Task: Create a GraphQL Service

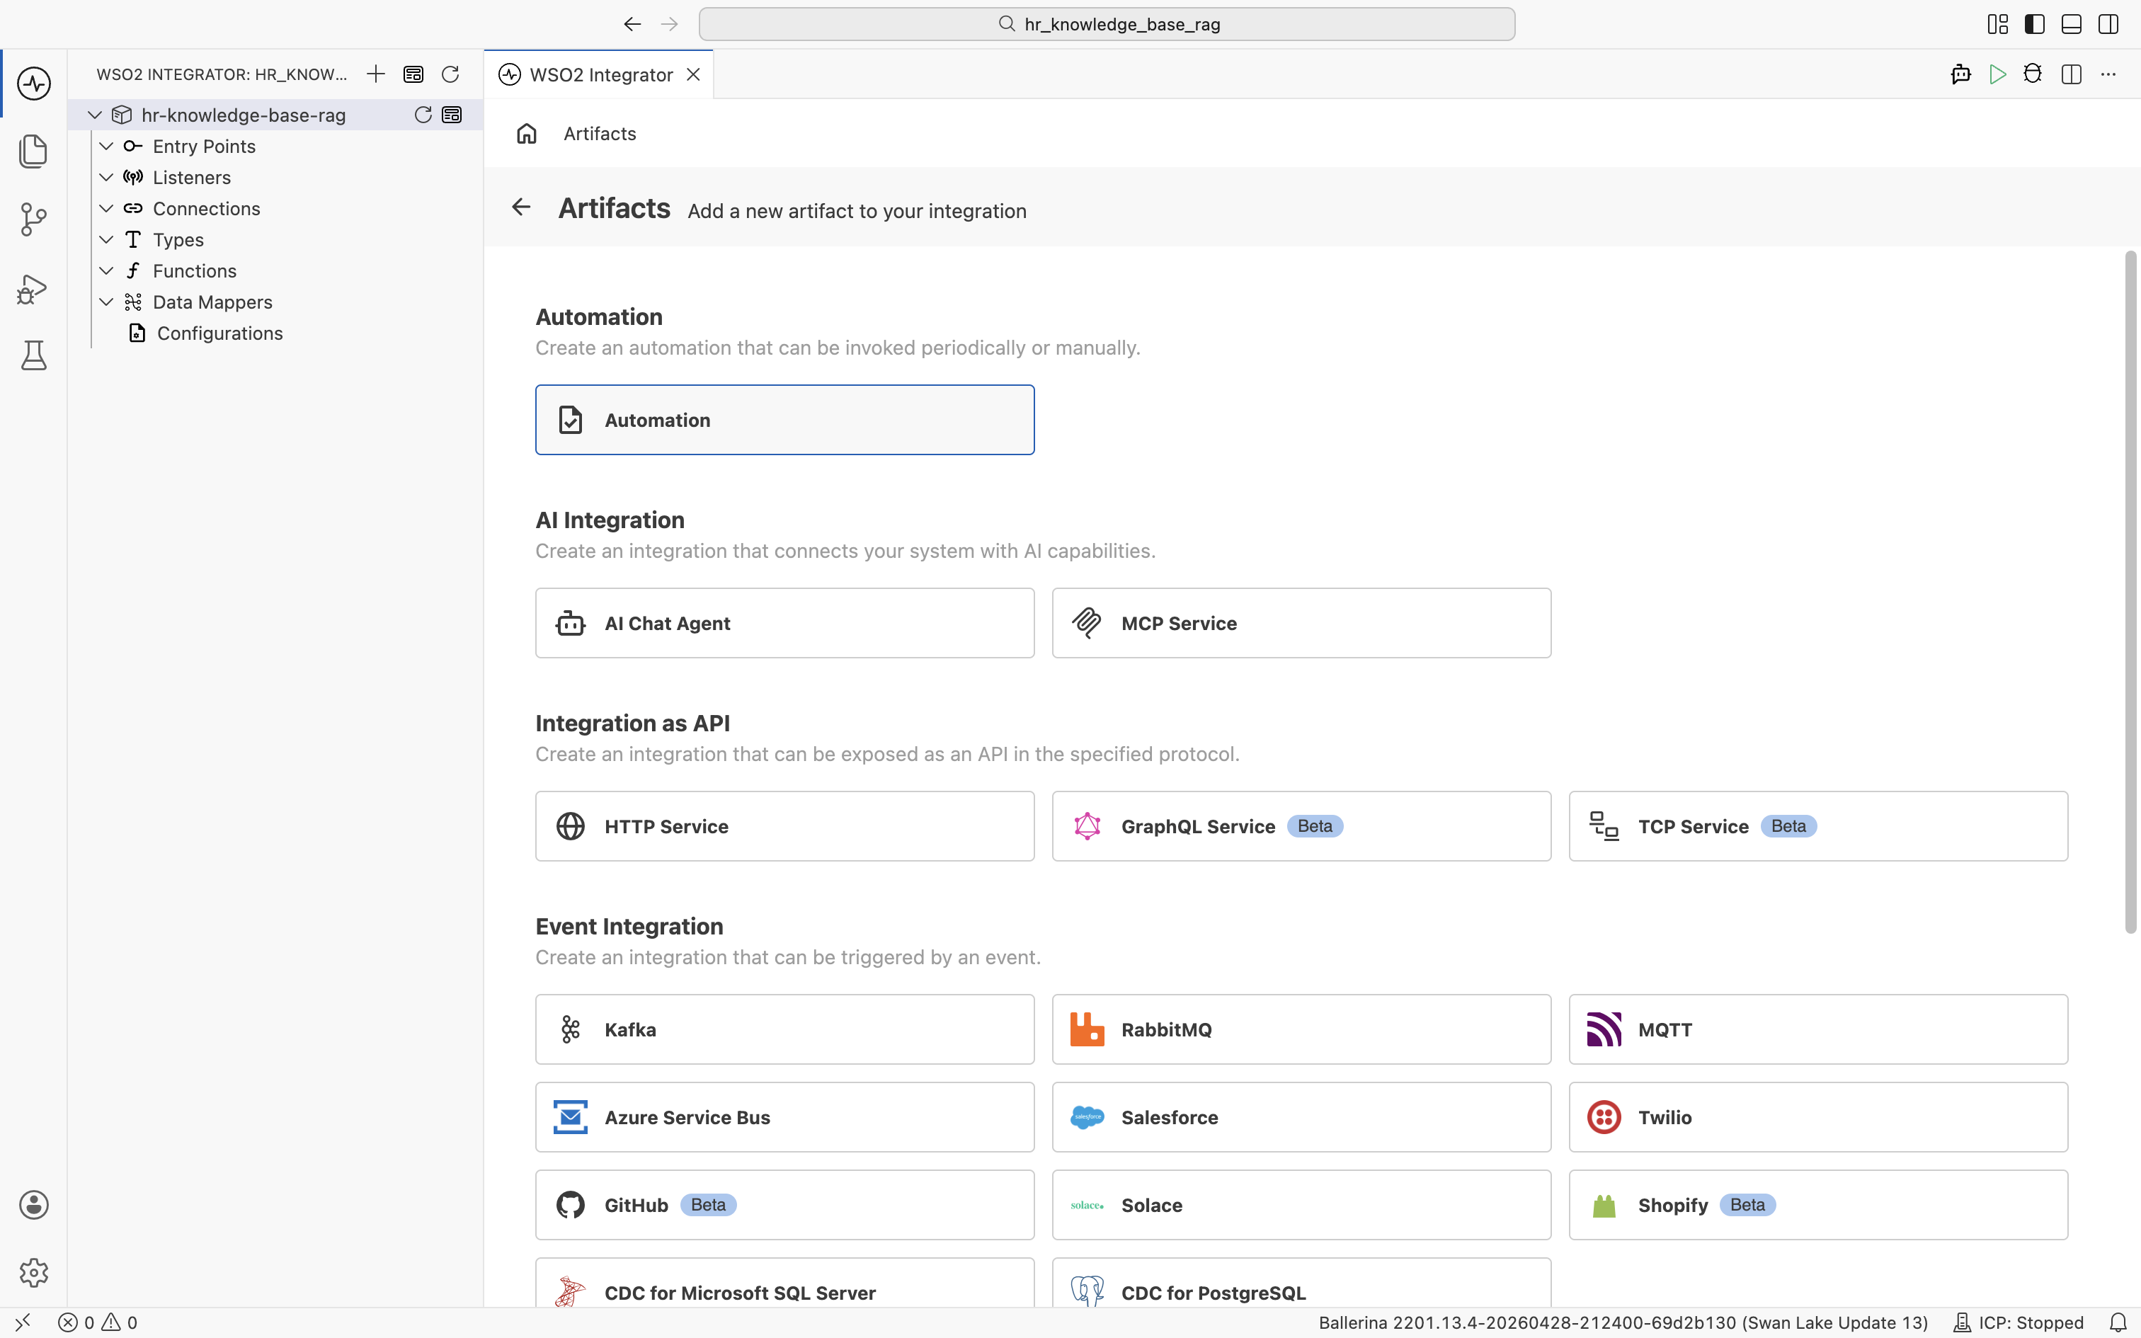Action: pyautogui.click(x=1301, y=825)
